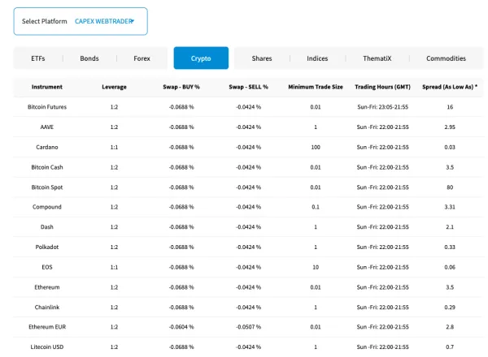
Task: Click the Leverage column header
Action: [114, 87]
